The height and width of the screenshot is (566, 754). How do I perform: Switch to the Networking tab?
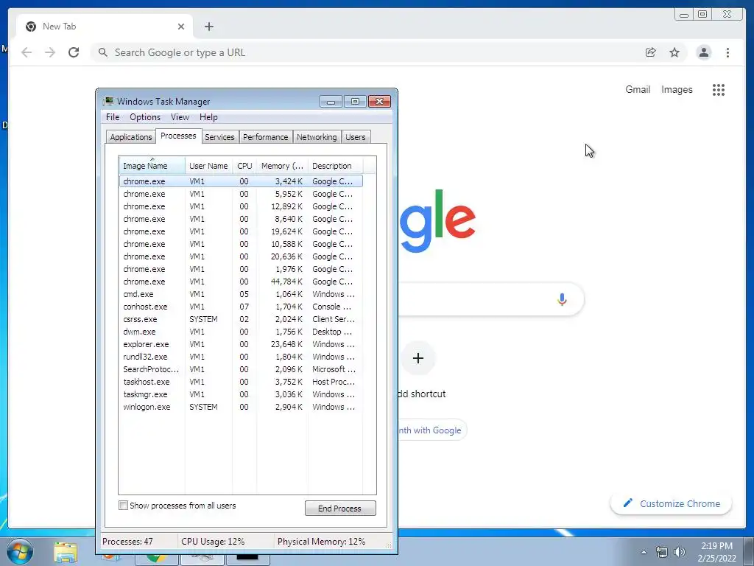tap(317, 137)
